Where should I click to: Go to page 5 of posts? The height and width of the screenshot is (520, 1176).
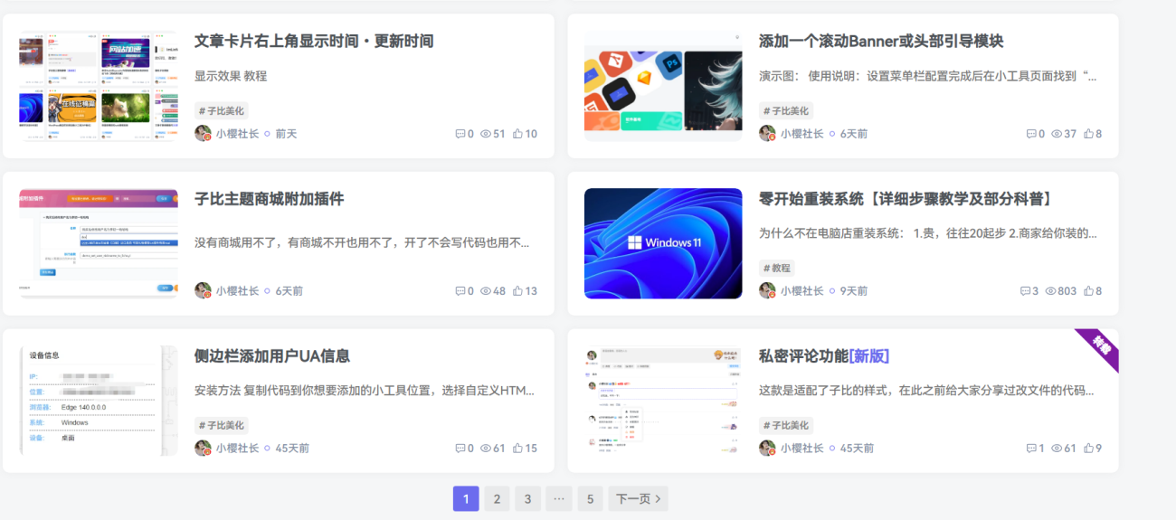click(589, 499)
